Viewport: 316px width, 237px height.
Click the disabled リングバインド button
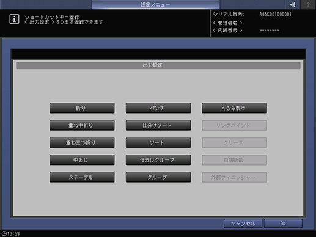[234, 125]
